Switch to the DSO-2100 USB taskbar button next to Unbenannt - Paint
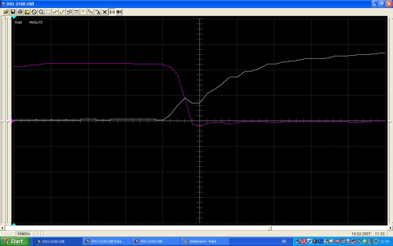 click(x=155, y=242)
